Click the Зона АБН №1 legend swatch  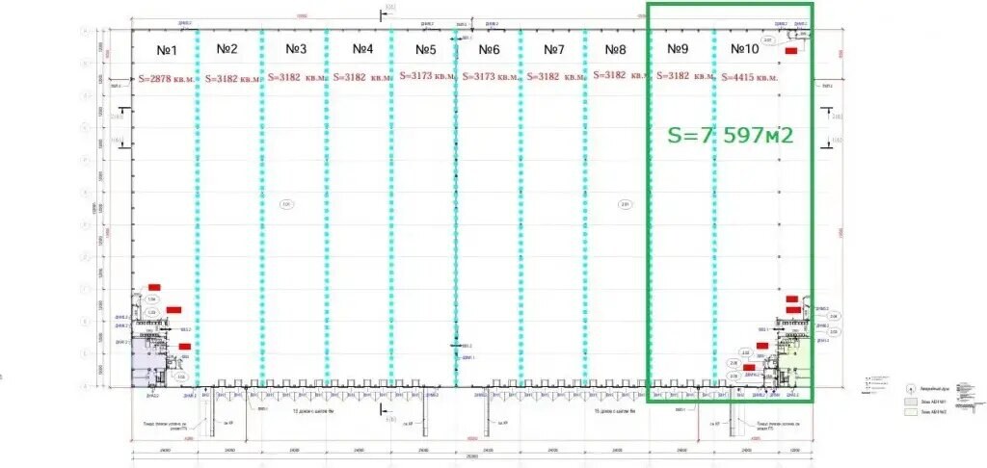coord(910,401)
